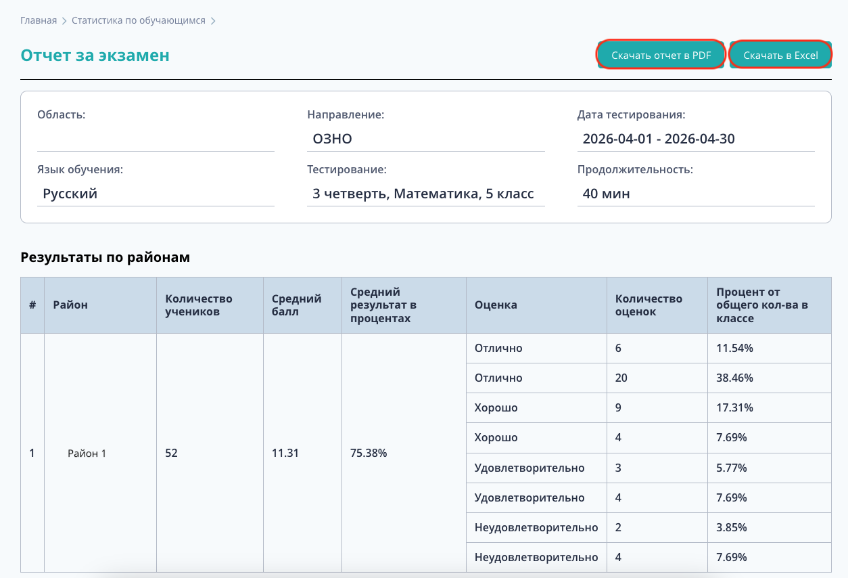Click the 5.77% percentage cell
848x578 pixels.
click(770, 468)
